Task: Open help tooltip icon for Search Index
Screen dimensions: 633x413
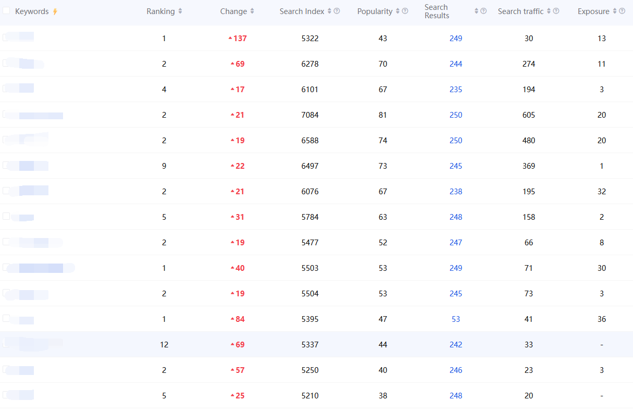Action: (337, 11)
